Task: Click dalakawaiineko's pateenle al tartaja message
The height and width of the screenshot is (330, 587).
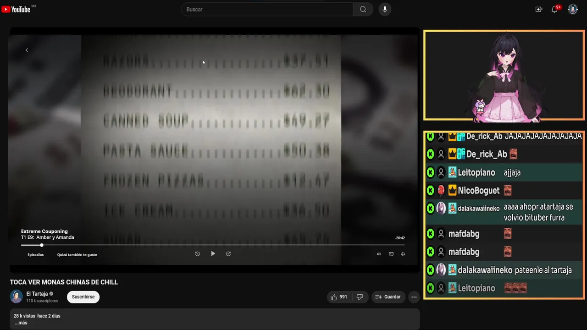Action: click(543, 270)
